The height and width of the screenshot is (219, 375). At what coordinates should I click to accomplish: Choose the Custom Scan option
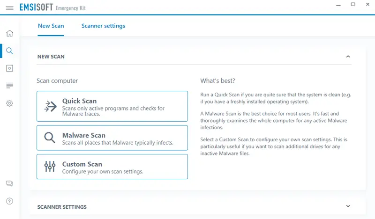tap(112, 167)
